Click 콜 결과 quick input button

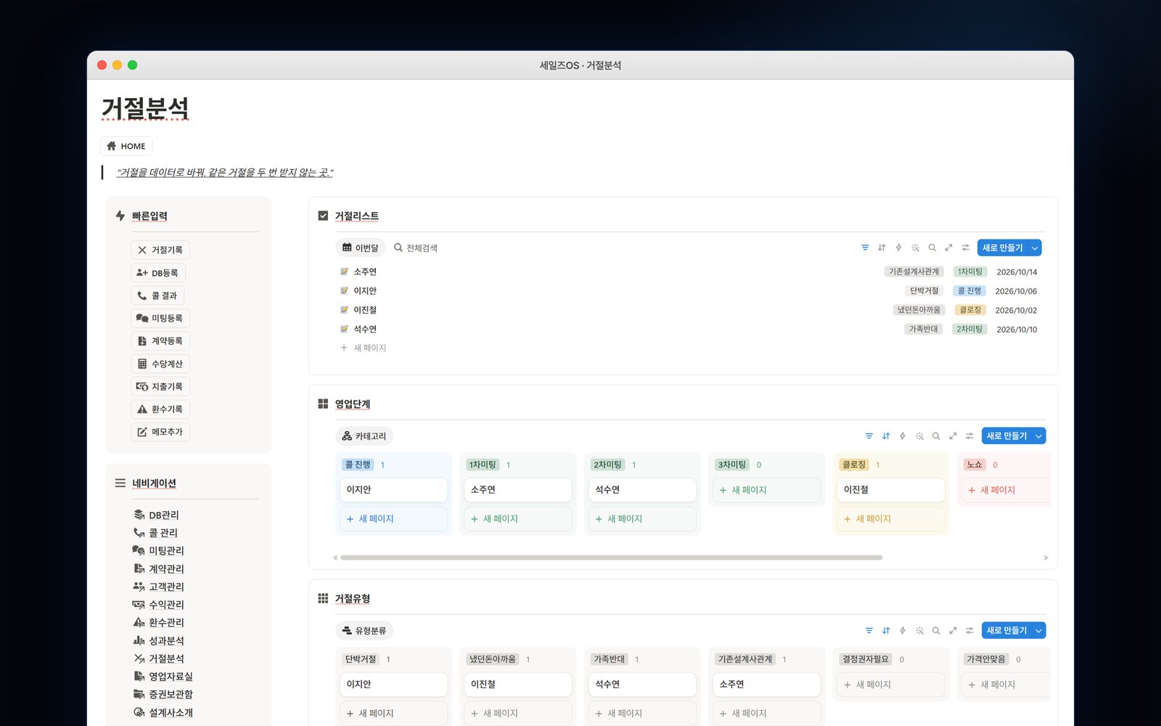[x=157, y=295]
